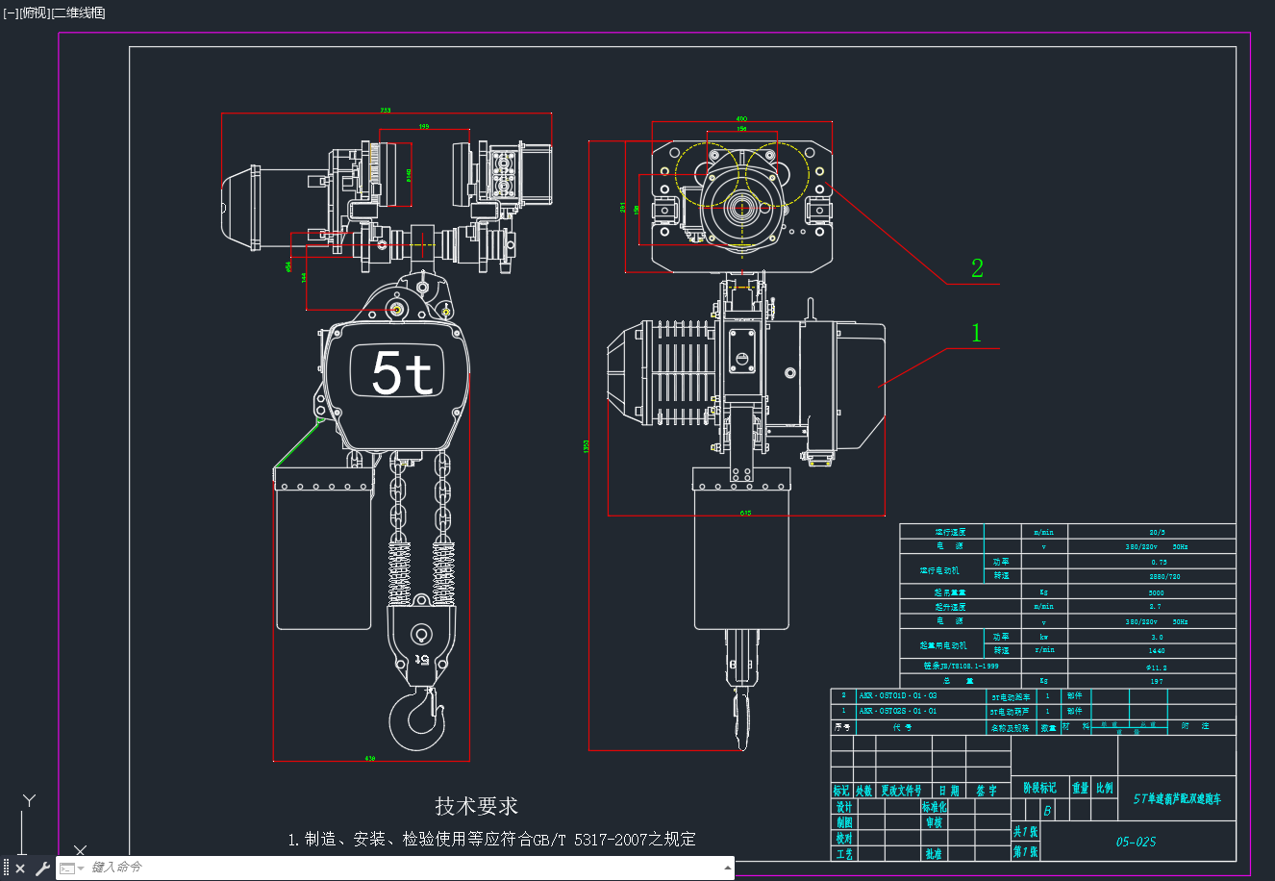Image resolution: width=1275 pixels, height=881 pixels.
Task: Select the 运行电动机 row label
Action: (x=939, y=570)
